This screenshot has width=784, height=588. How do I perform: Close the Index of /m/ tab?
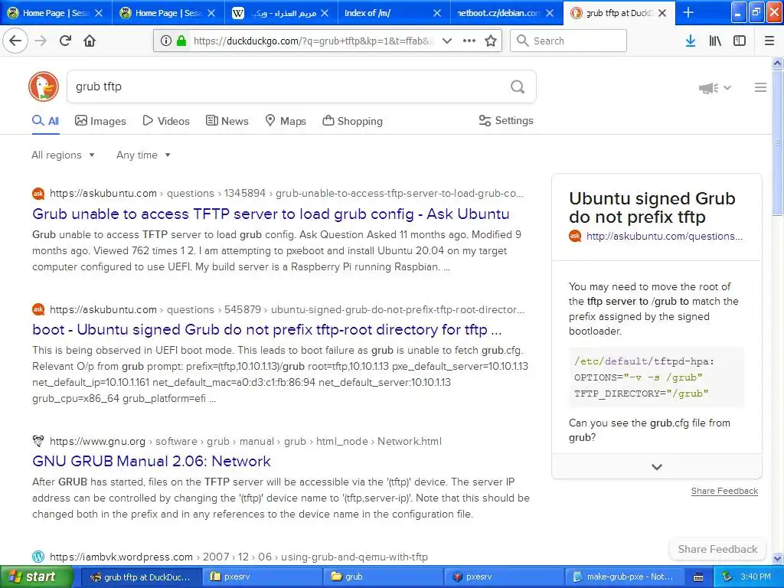pyautogui.click(x=437, y=13)
